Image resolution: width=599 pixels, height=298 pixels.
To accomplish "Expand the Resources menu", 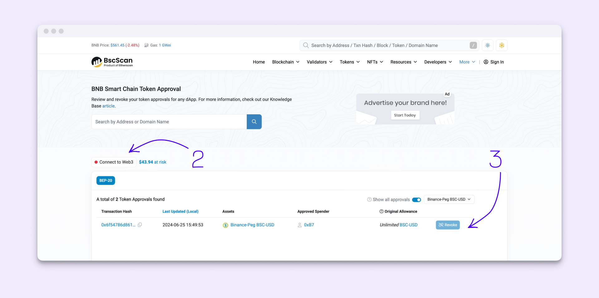I will [404, 62].
